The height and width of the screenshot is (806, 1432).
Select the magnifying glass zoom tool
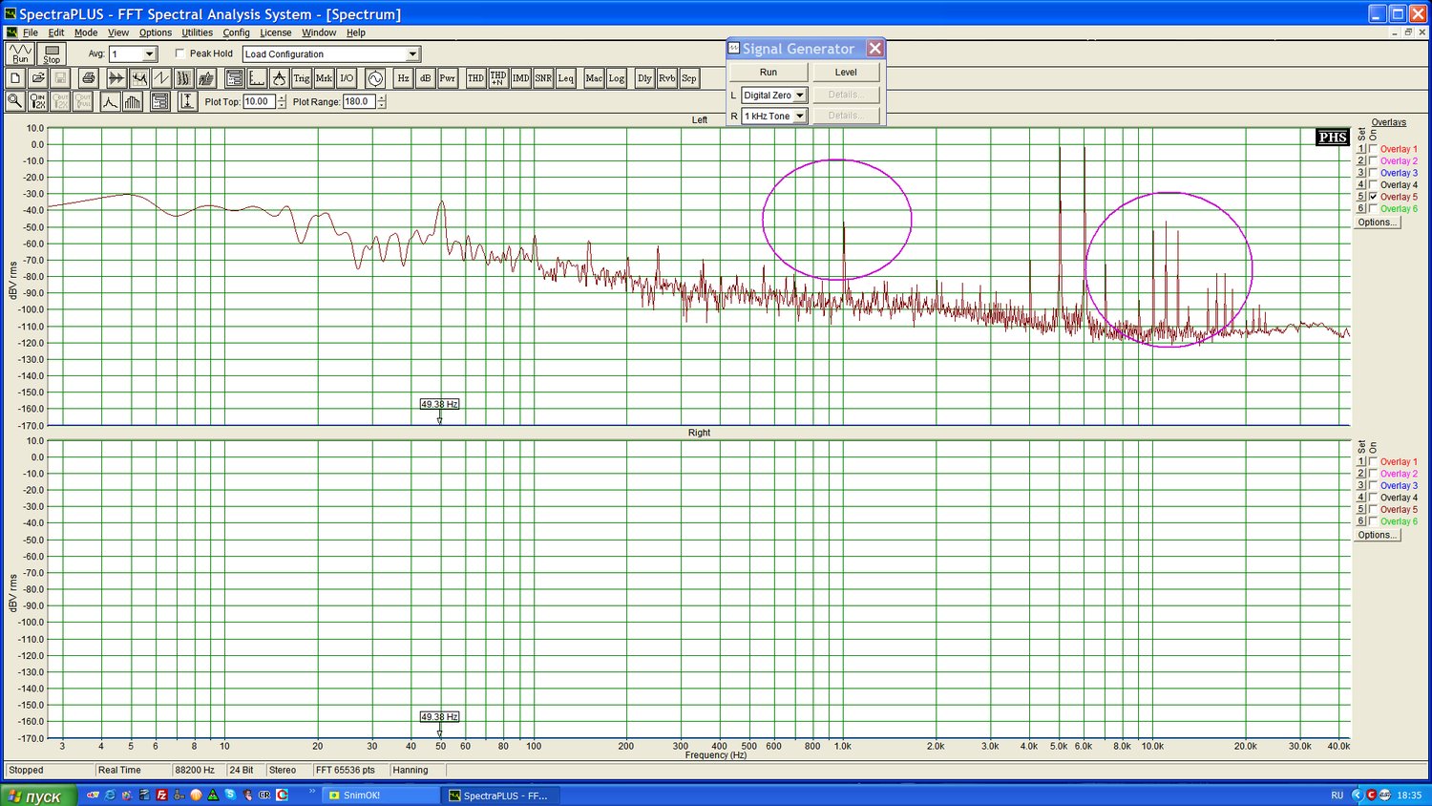point(15,101)
